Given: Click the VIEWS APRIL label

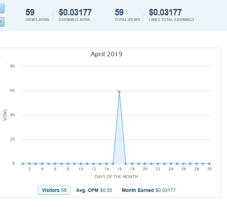Looking at the screenshot, I should click(x=38, y=20).
